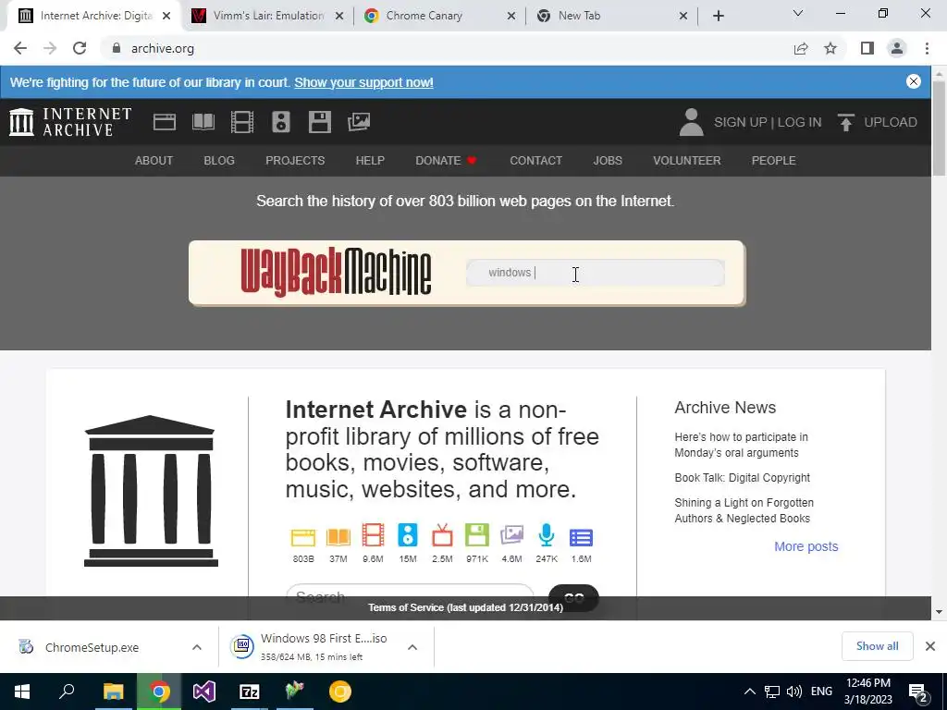
Task: Click the Upload arrow icon
Action: coord(846,122)
